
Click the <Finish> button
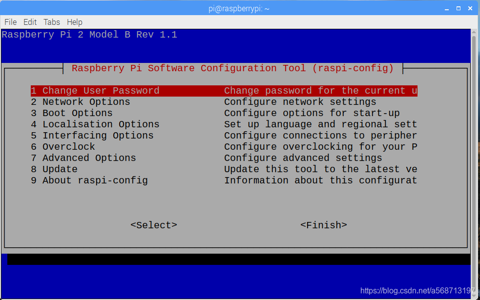click(x=324, y=225)
